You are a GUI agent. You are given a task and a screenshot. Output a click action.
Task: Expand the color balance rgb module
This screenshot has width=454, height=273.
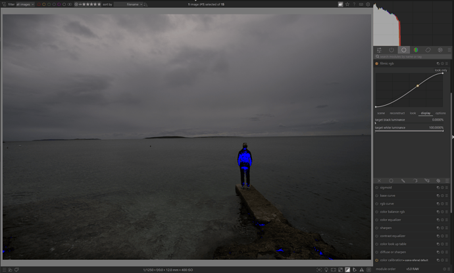(x=392, y=212)
